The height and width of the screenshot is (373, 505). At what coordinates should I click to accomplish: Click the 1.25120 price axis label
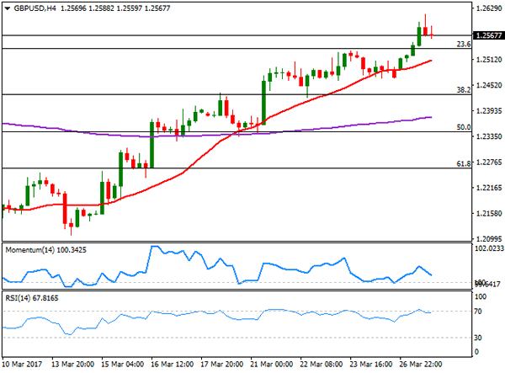click(488, 60)
